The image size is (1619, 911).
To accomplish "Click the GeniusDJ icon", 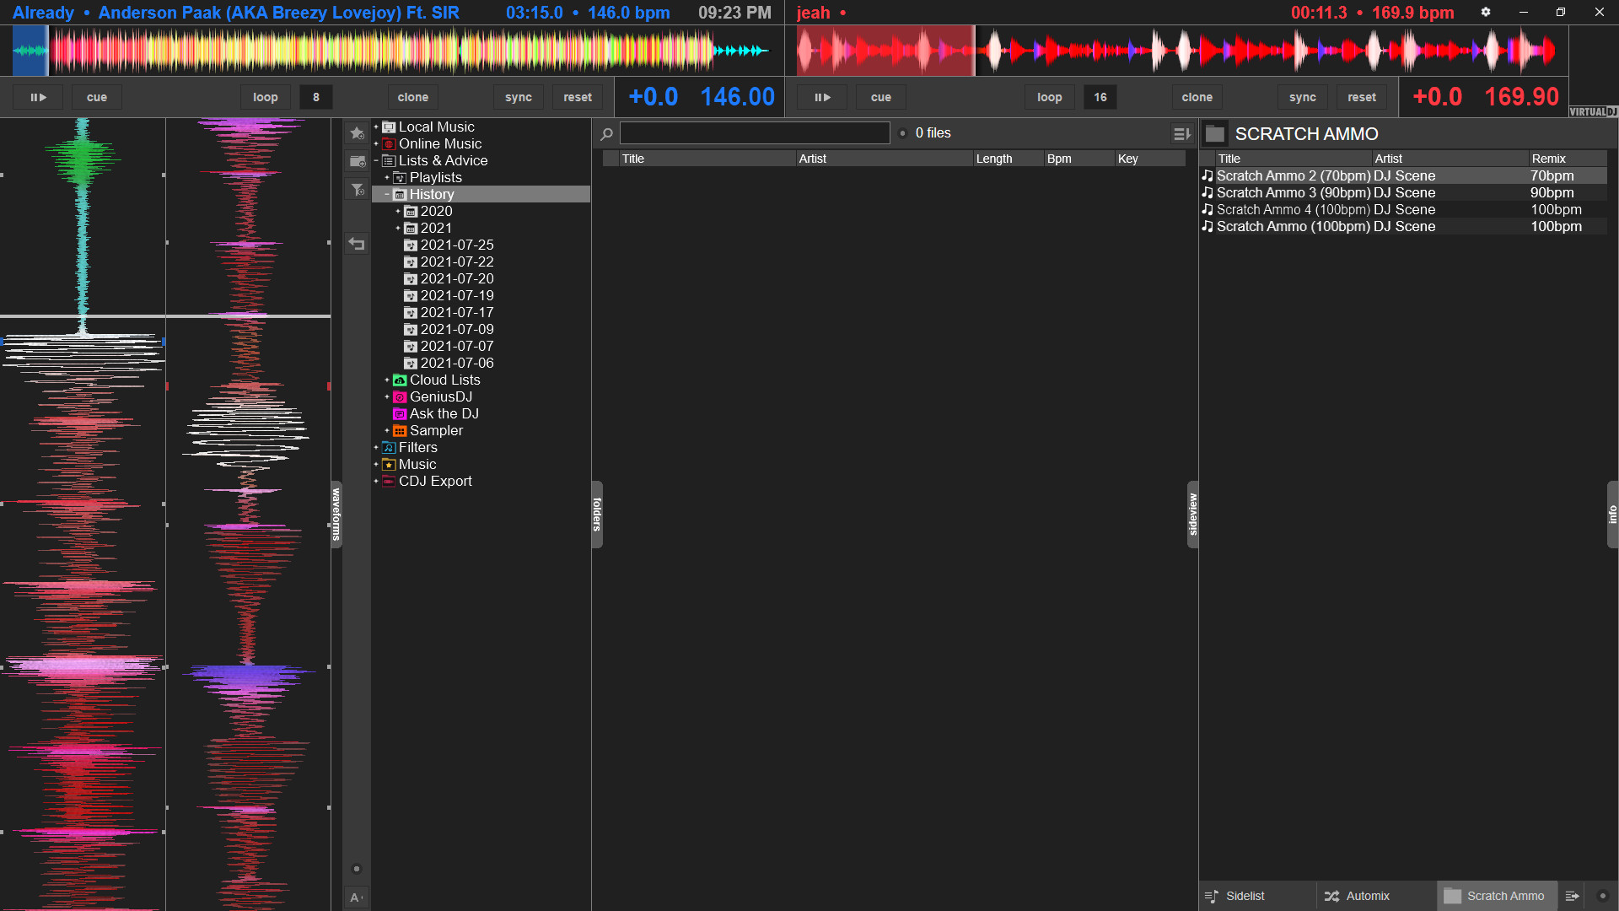I will [x=400, y=397].
